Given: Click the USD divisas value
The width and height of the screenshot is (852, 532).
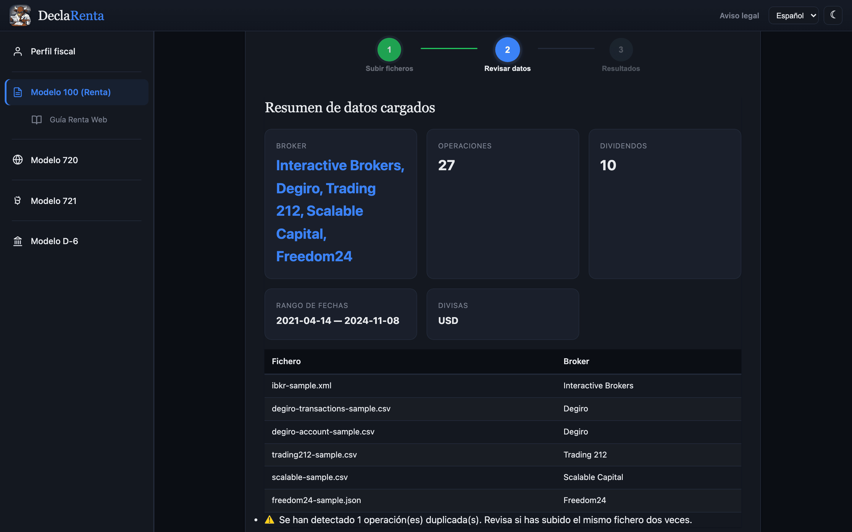Looking at the screenshot, I should click(448, 321).
